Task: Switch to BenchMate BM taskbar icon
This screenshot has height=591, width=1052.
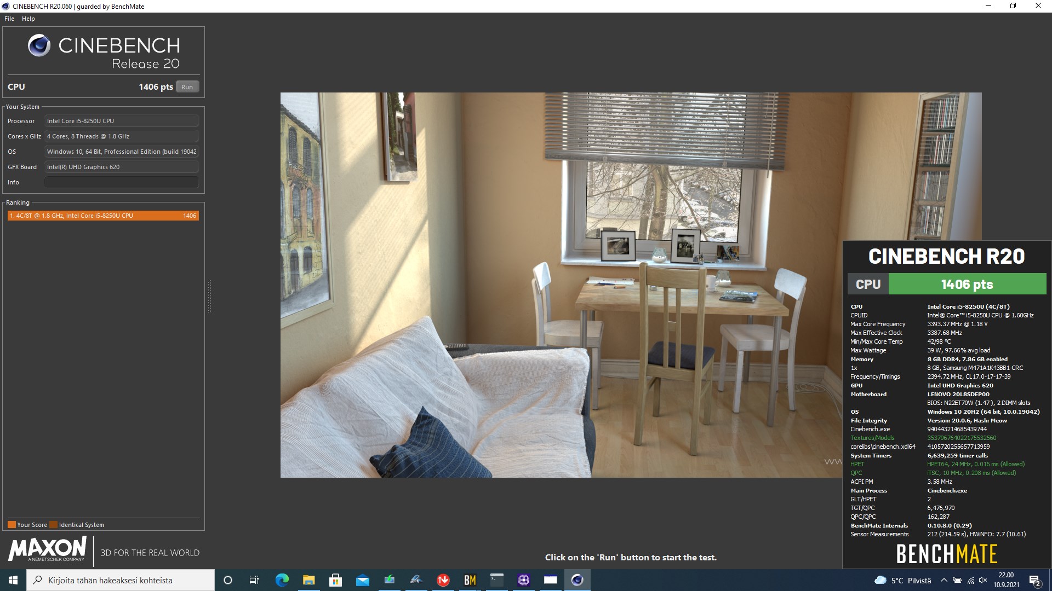Action: pos(470,580)
